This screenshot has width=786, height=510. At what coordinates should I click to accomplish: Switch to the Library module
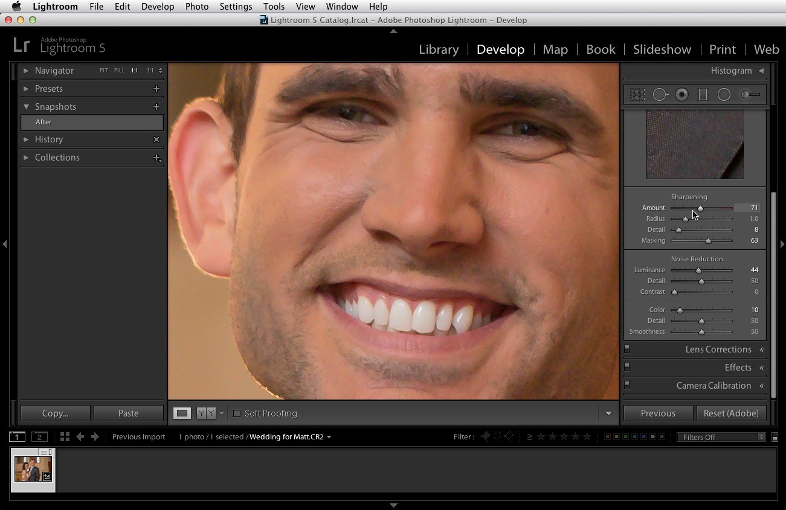(439, 49)
